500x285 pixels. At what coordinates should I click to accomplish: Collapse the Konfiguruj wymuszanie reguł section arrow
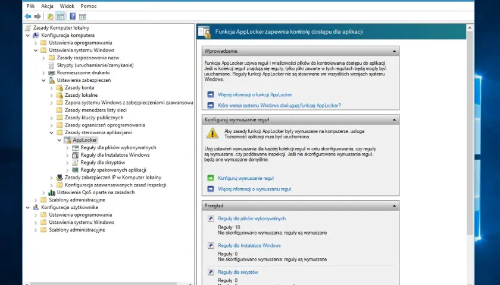pyautogui.click(x=394, y=120)
